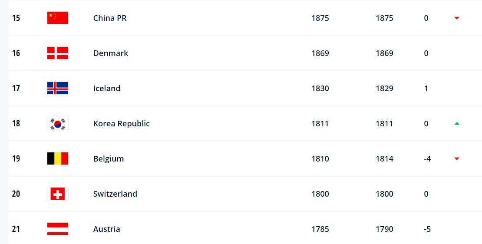Open the Iceland team link

(x=107, y=89)
